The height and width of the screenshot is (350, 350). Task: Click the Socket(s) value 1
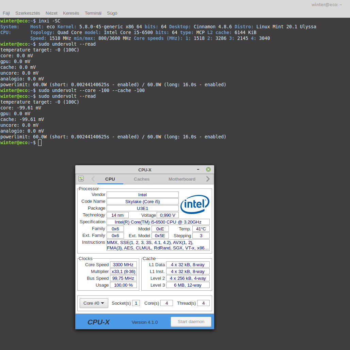pyautogui.click(x=136, y=303)
